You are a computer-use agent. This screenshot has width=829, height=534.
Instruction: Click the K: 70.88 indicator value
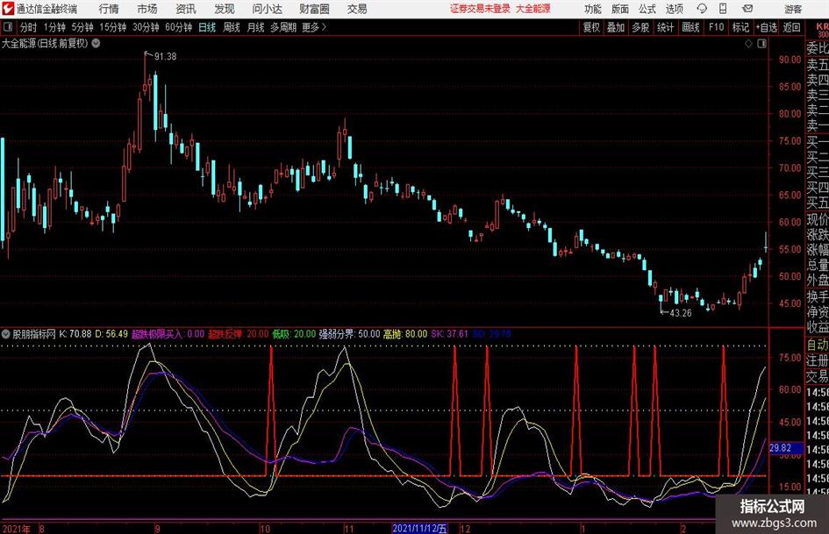coord(75,334)
